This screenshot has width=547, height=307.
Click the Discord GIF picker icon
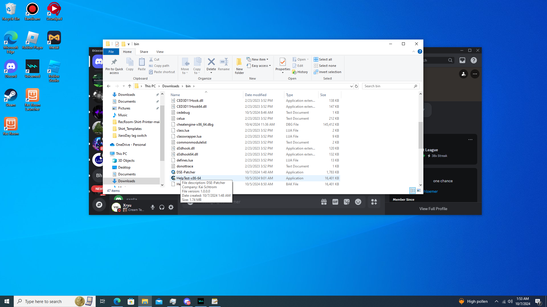point(335,202)
